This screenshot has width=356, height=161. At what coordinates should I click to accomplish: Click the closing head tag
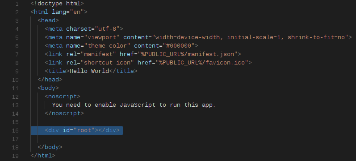click(x=50, y=80)
